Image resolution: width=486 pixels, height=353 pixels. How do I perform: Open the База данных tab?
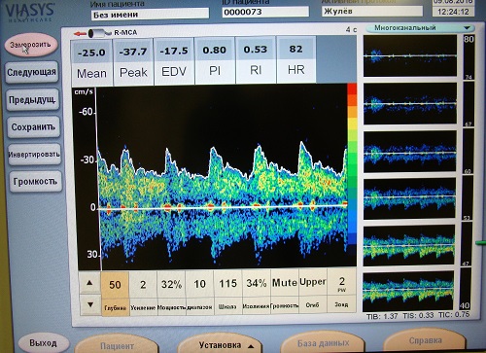click(323, 343)
